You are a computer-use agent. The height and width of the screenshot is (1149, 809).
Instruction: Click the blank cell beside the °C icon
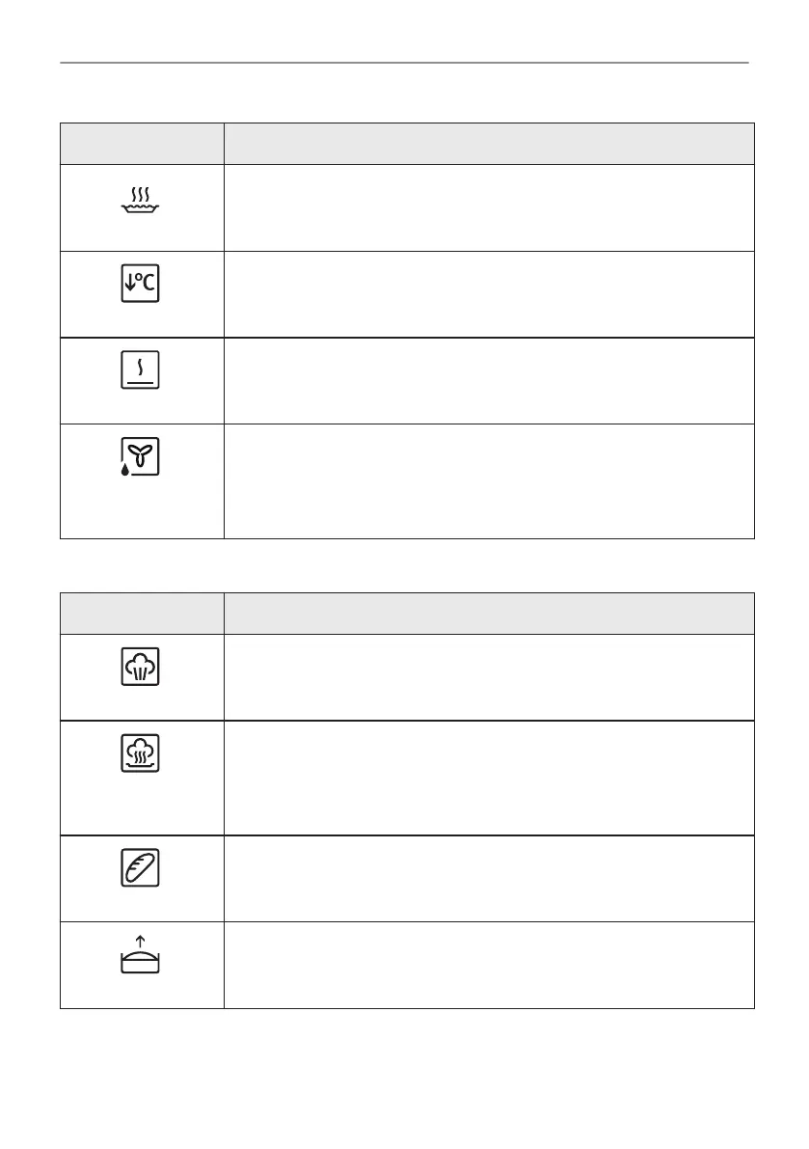click(x=489, y=294)
